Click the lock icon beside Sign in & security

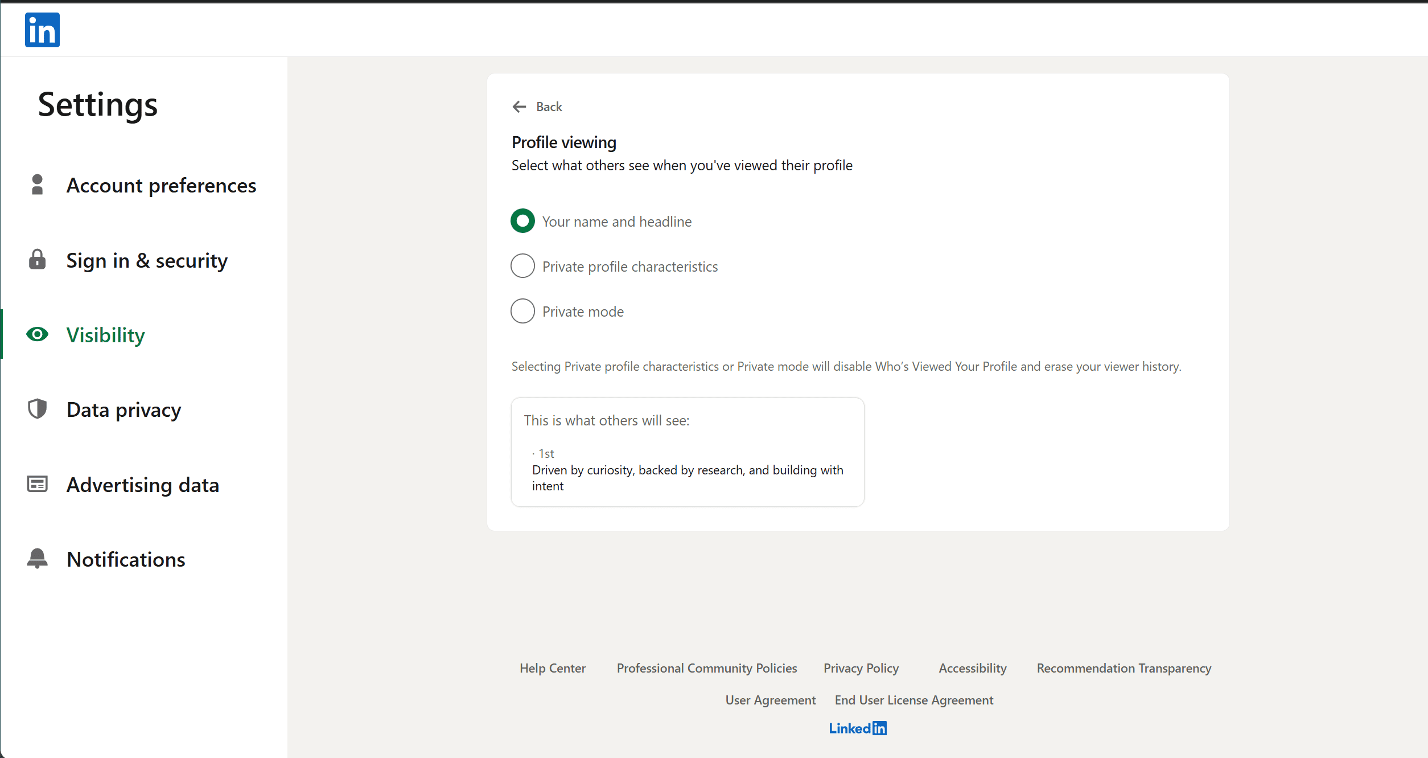point(37,260)
